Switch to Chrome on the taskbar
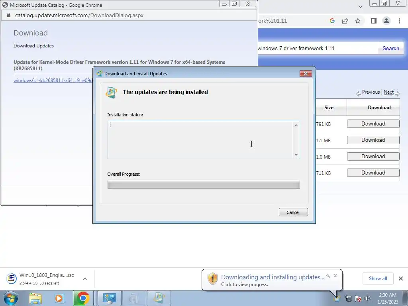408x306 pixels. [x=83, y=298]
